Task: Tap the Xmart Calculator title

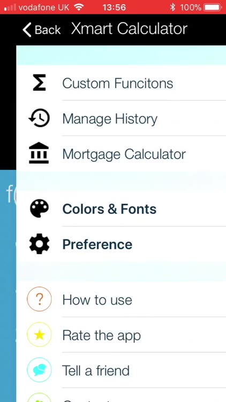Action: pos(129,28)
